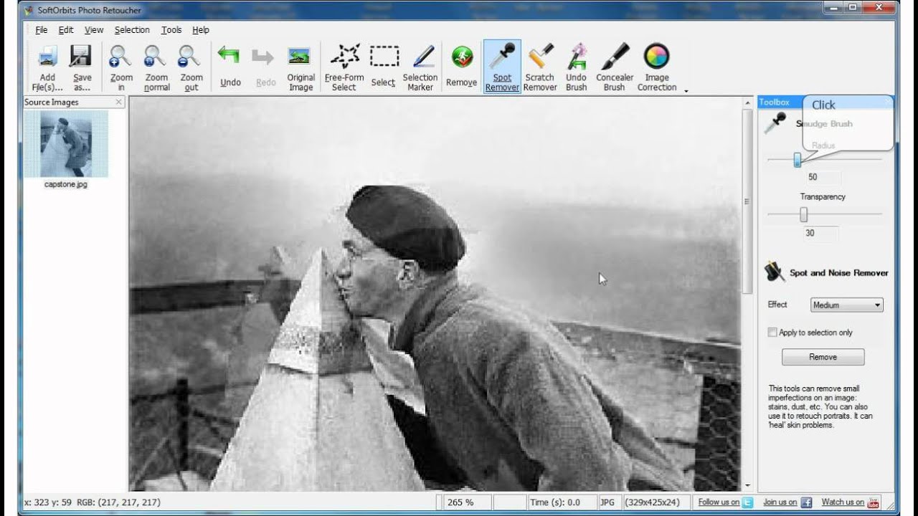Open the Tools menu

(x=171, y=30)
